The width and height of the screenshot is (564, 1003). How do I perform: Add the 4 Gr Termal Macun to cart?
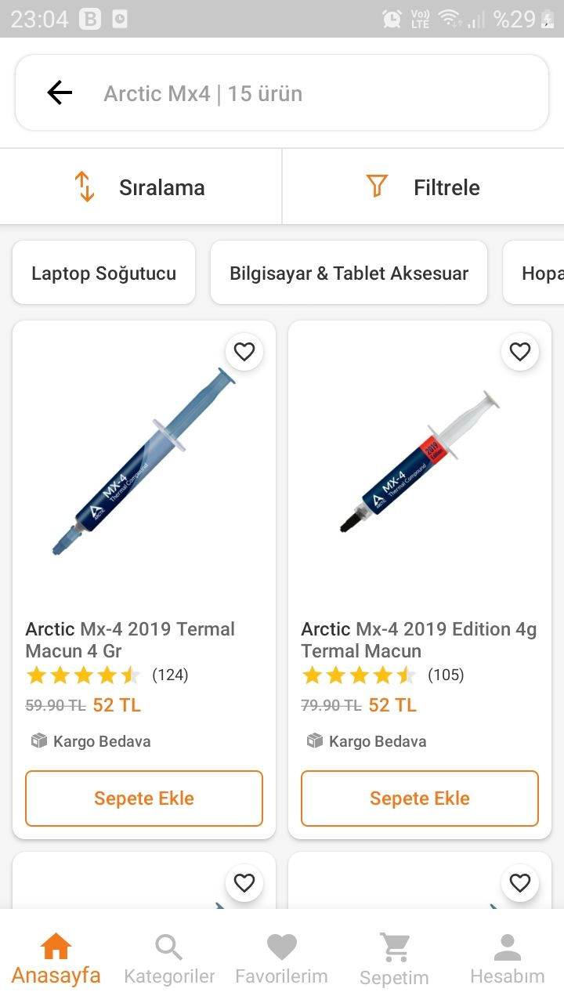coord(144,798)
